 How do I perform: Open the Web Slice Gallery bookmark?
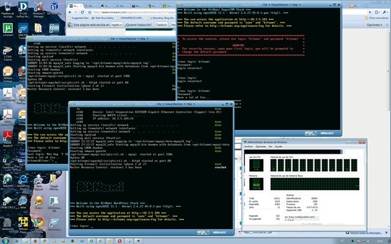(103, 18)
